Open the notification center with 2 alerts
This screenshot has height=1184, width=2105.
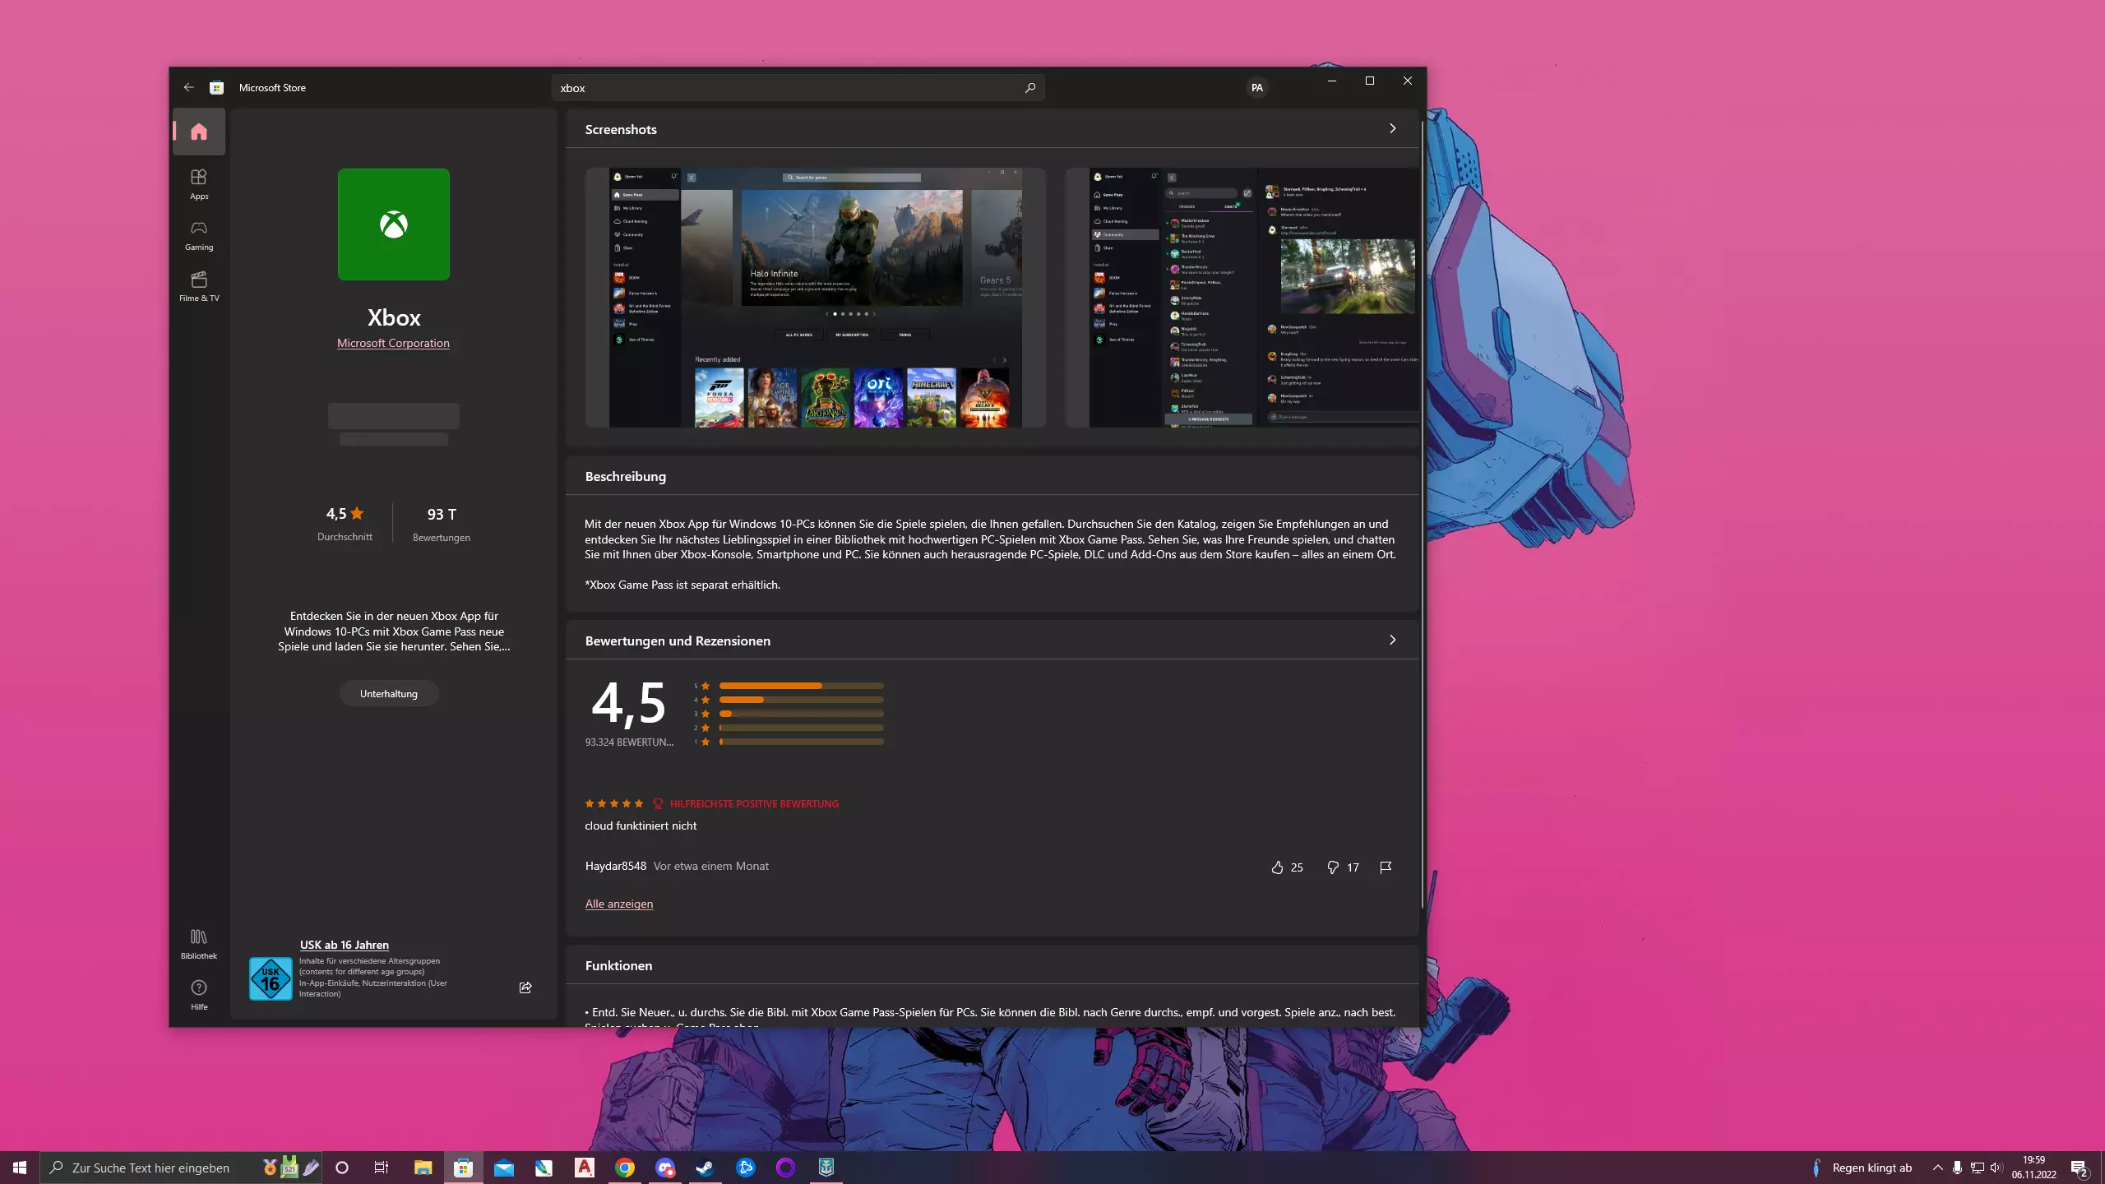2080,1168
